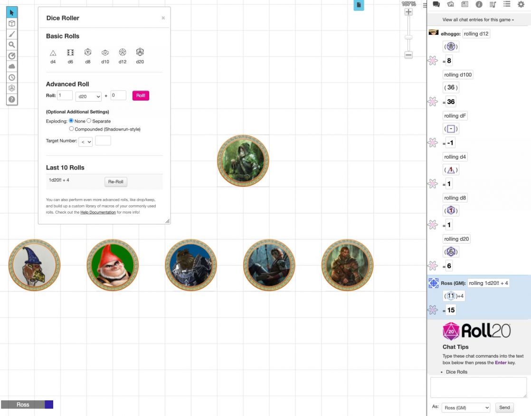531x416 pixels.
Task: Select Compounded (Shadowrun-style) radio option
Action: pyautogui.click(x=71, y=129)
